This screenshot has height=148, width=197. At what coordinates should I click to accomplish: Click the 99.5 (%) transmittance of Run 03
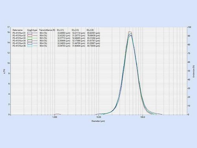[43, 38]
